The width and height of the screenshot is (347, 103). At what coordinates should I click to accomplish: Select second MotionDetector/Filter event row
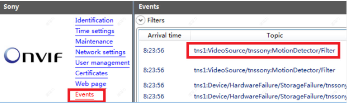[264, 70]
